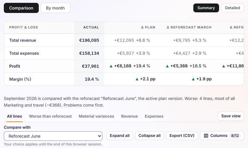Click the actual value €196,095

point(89,40)
